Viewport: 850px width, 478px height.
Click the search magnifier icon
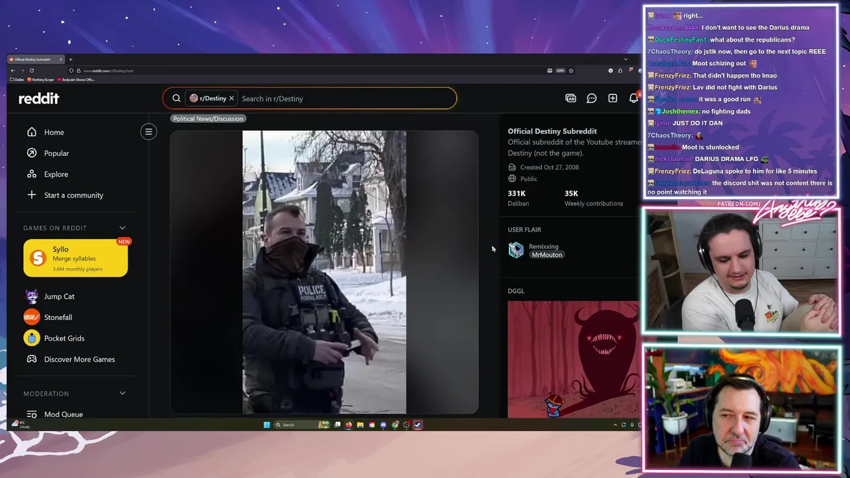pyautogui.click(x=176, y=98)
